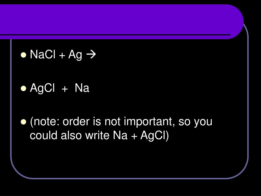
Task: Click AgCl at start of second bullet
Action: 42,88
